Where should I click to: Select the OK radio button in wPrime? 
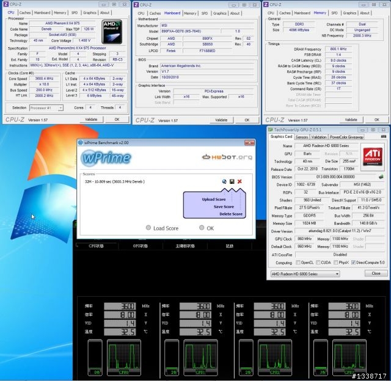tap(202, 228)
